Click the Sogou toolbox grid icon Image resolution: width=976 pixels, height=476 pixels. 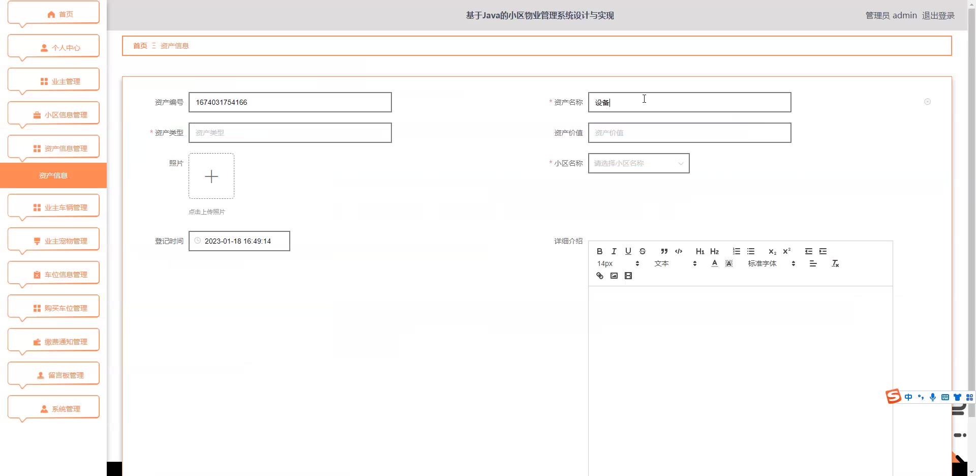pyautogui.click(x=969, y=397)
